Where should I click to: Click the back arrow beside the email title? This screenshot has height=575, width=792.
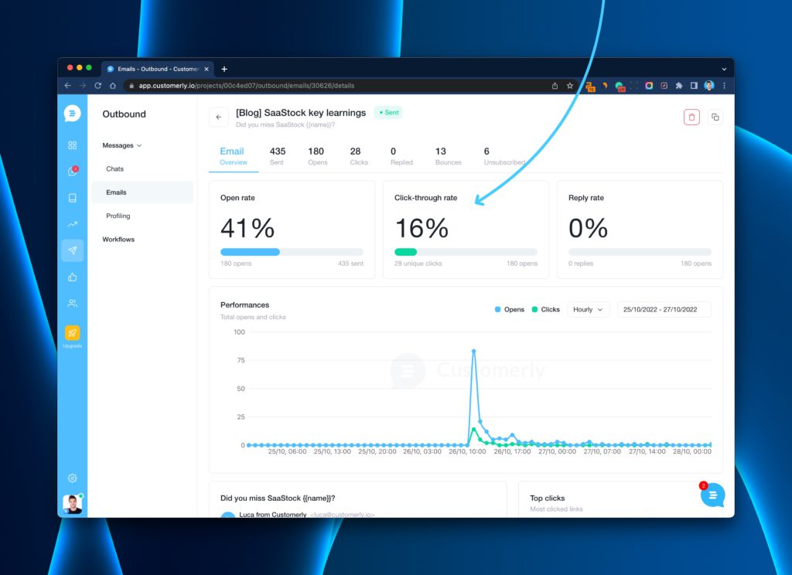click(219, 117)
